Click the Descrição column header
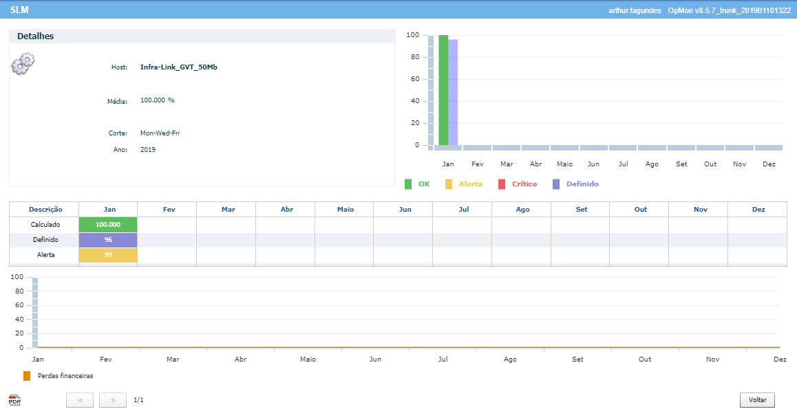 [45, 209]
